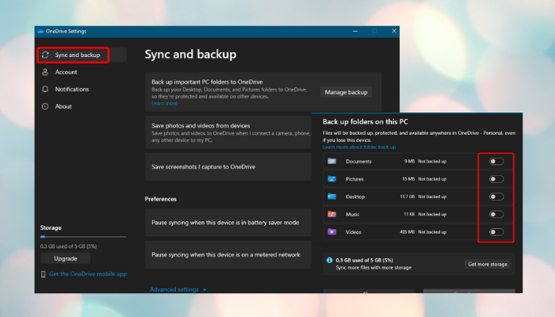Enable backup for Documents folder
The image size is (555, 317).
(496, 161)
